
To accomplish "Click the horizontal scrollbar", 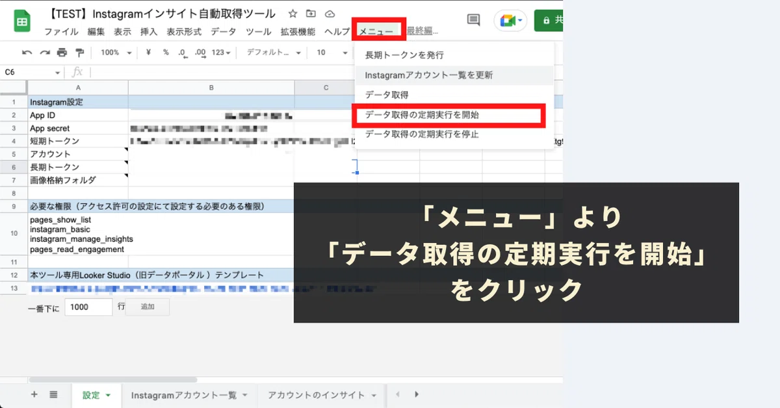I will pyautogui.click(x=112, y=379).
